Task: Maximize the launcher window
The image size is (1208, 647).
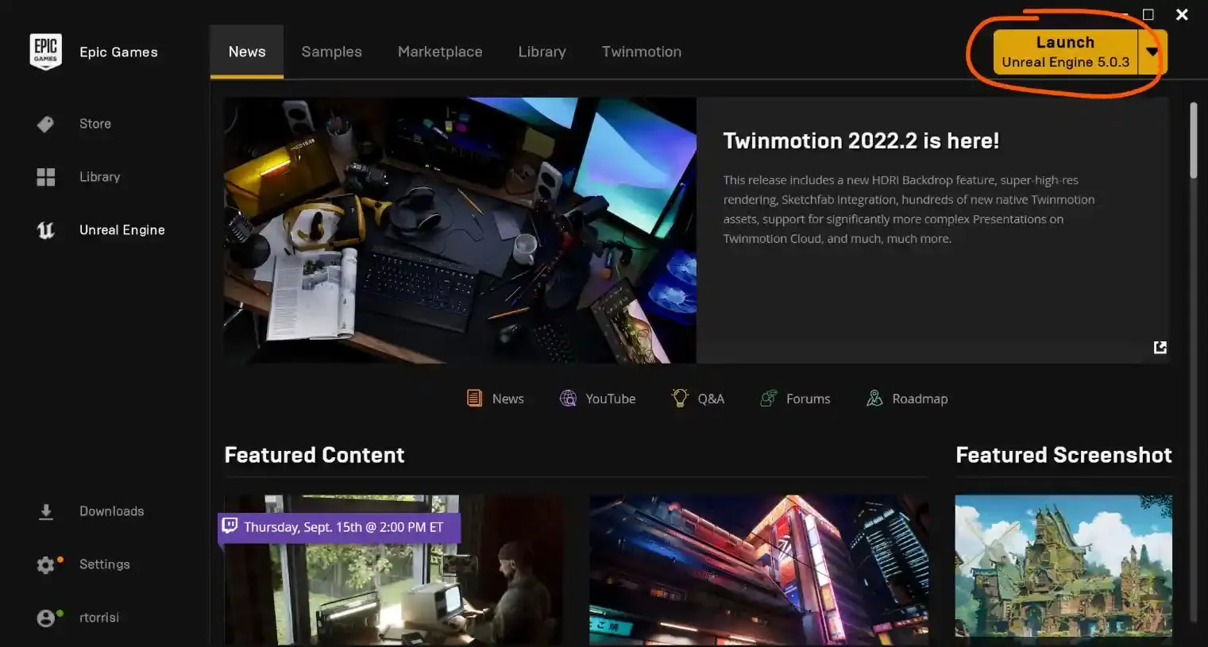Action: [x=1148, y=14]
